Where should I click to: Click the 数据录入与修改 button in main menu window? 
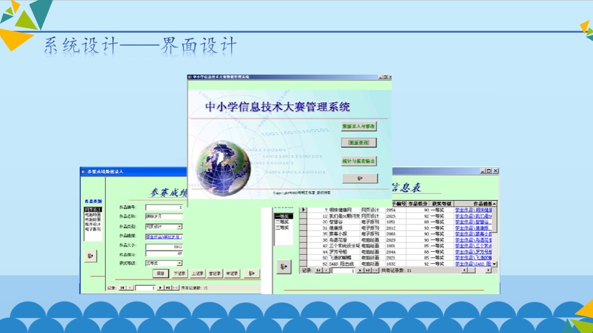358,126
